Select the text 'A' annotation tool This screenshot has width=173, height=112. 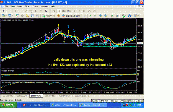[x=36, y=11]
